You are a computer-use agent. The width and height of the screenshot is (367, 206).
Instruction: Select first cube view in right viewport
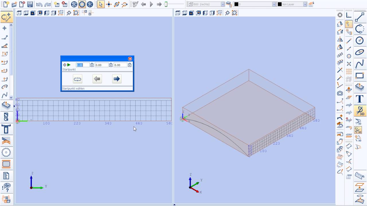(178, 13)
